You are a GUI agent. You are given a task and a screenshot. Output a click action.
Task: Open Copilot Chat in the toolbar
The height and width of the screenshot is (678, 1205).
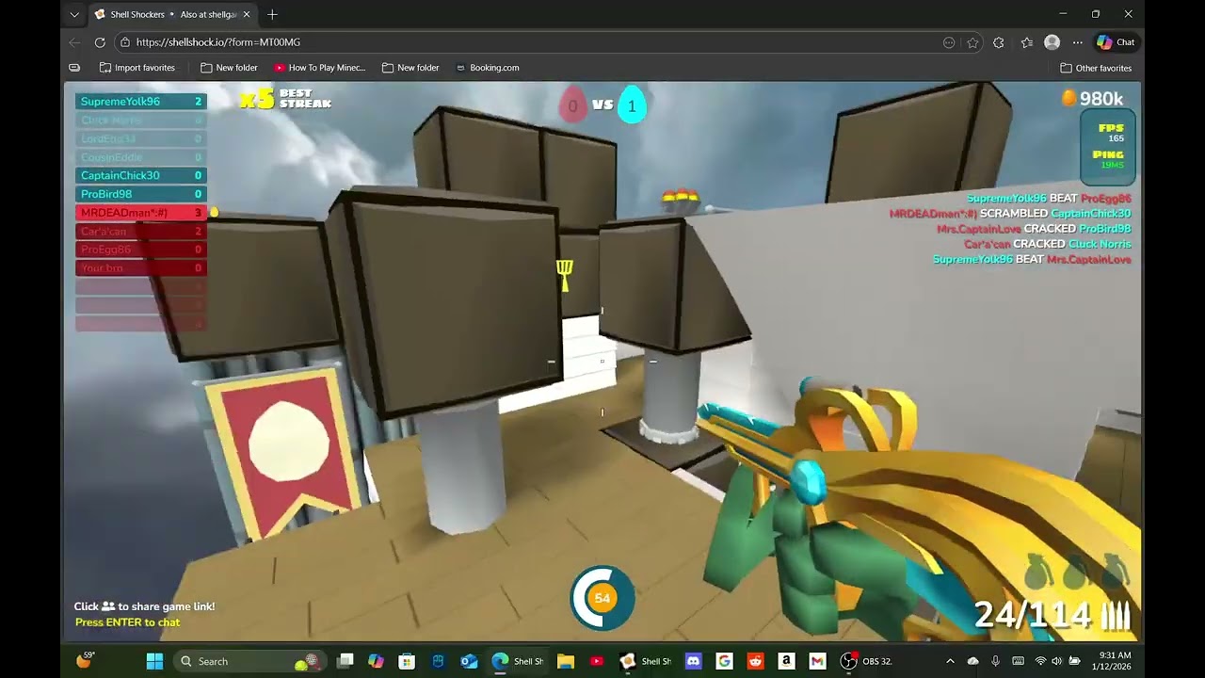point(1116,42)
